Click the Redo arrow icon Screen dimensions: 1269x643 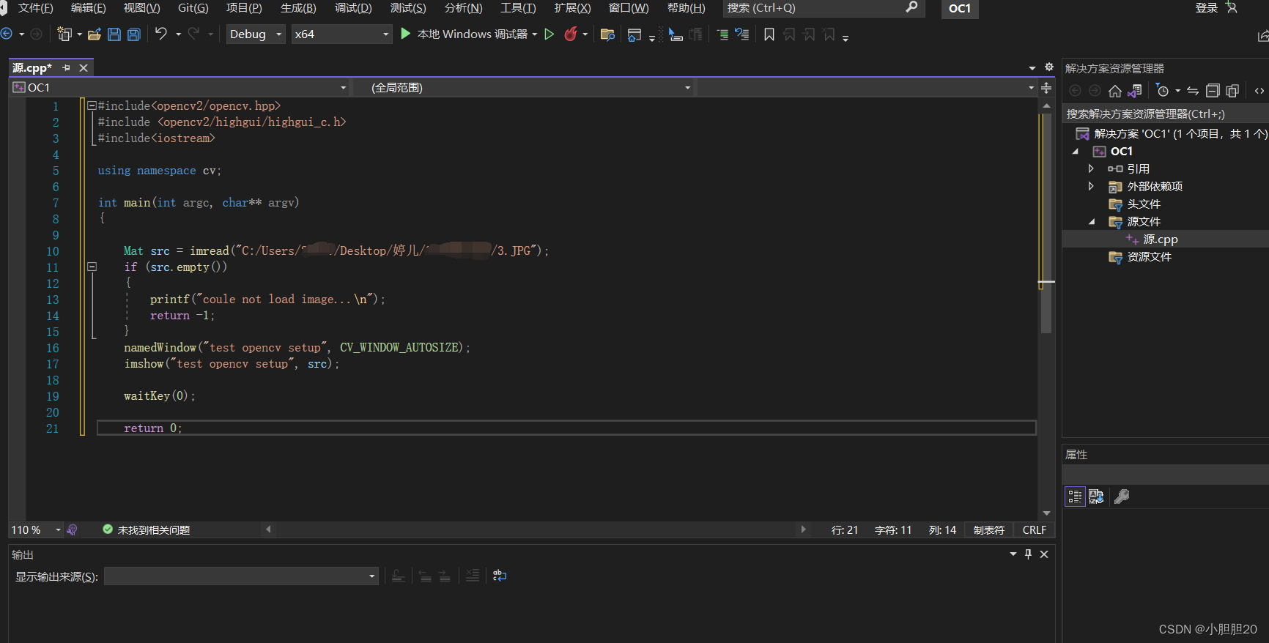tap(193, 34)
